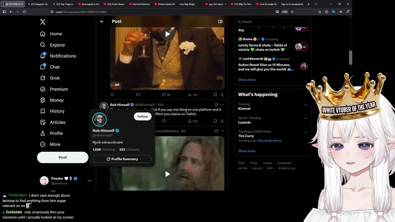Like Rob Himself's reply
Image resolution: width=395 pixels, height=222 pixels.
tap(164, 121)
